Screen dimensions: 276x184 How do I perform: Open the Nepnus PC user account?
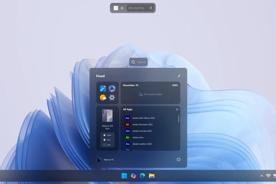(x=105, y=160)
